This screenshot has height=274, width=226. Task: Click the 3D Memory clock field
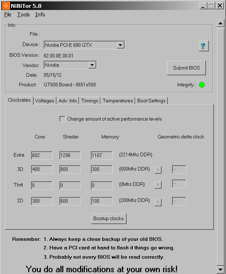point(102,169)
